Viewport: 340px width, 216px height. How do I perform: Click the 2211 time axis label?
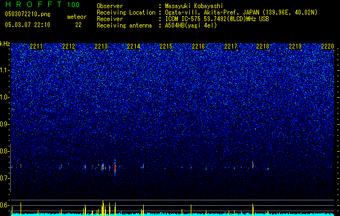(36, 46)
